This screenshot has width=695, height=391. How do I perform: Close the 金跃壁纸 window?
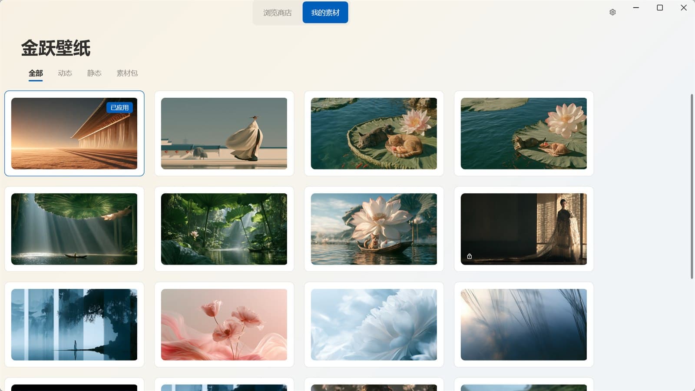(684, 8)
